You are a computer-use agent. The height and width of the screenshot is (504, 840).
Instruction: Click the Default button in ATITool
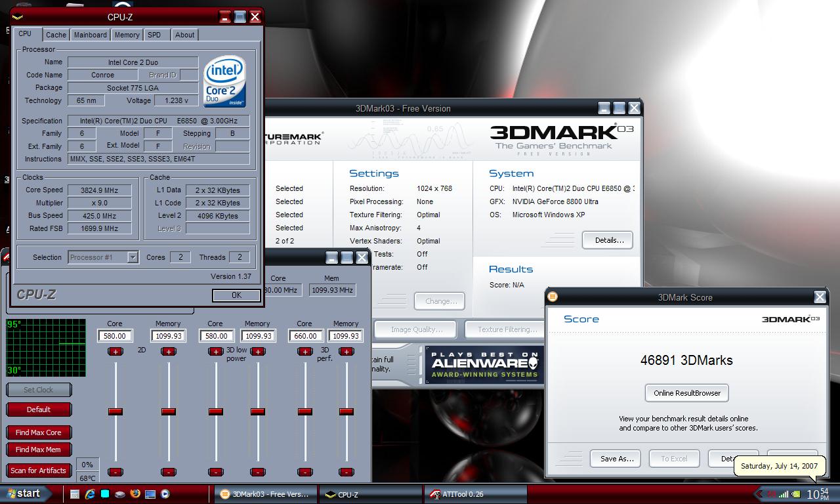point(39,409)
